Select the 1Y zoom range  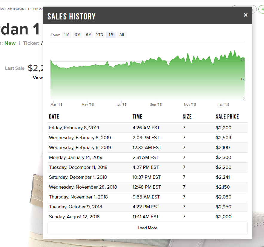point(111,35)
